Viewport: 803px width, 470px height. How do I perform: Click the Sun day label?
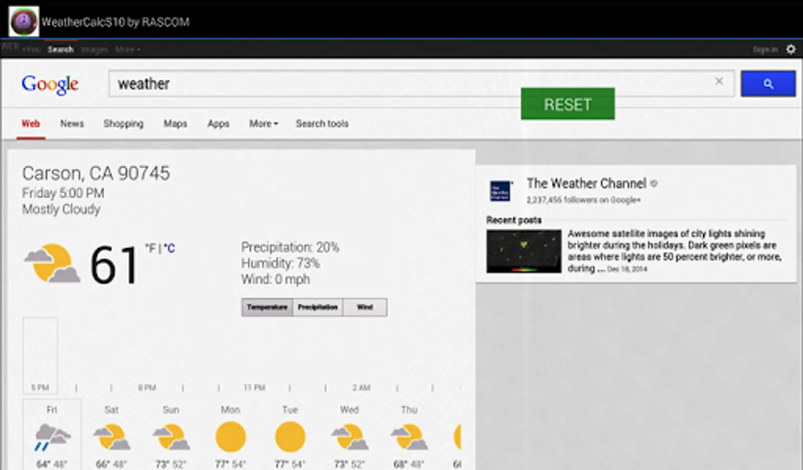click(x=171, y=410)
